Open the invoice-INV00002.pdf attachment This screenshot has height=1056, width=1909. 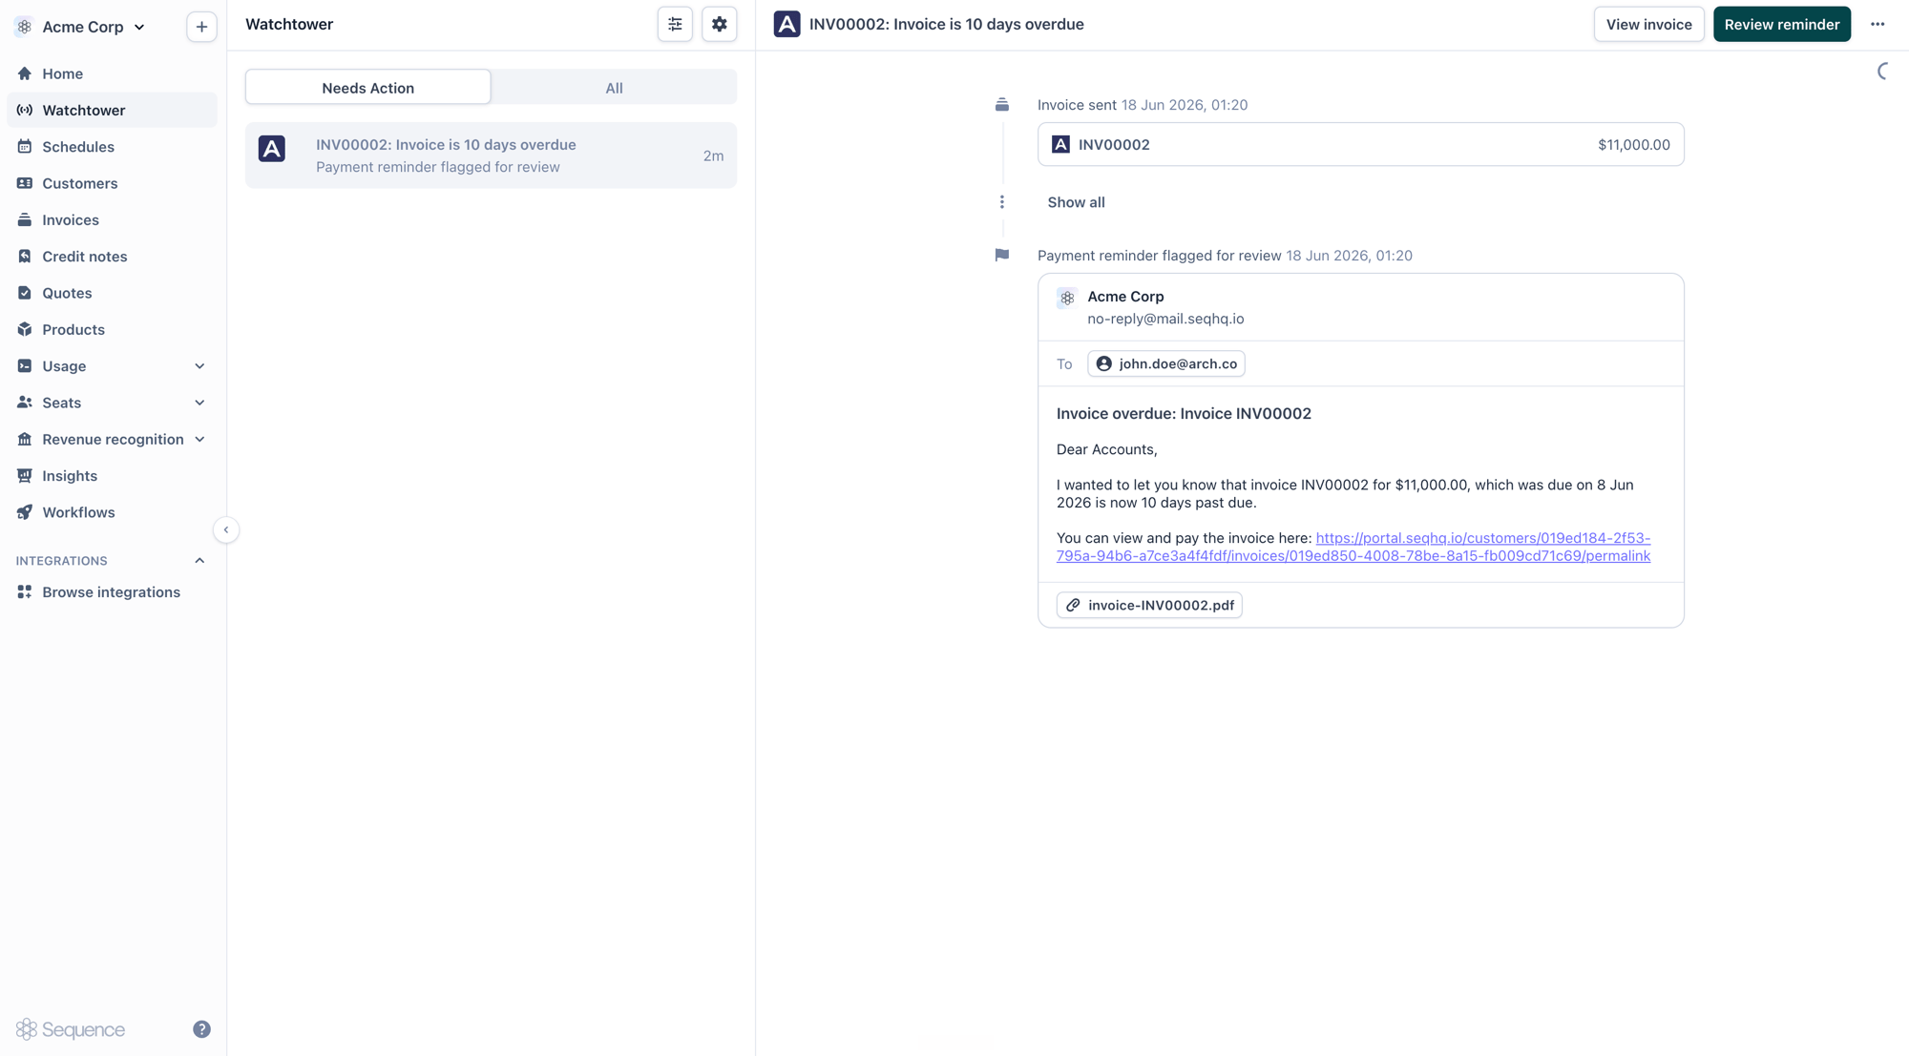[x=1149, y=606]
